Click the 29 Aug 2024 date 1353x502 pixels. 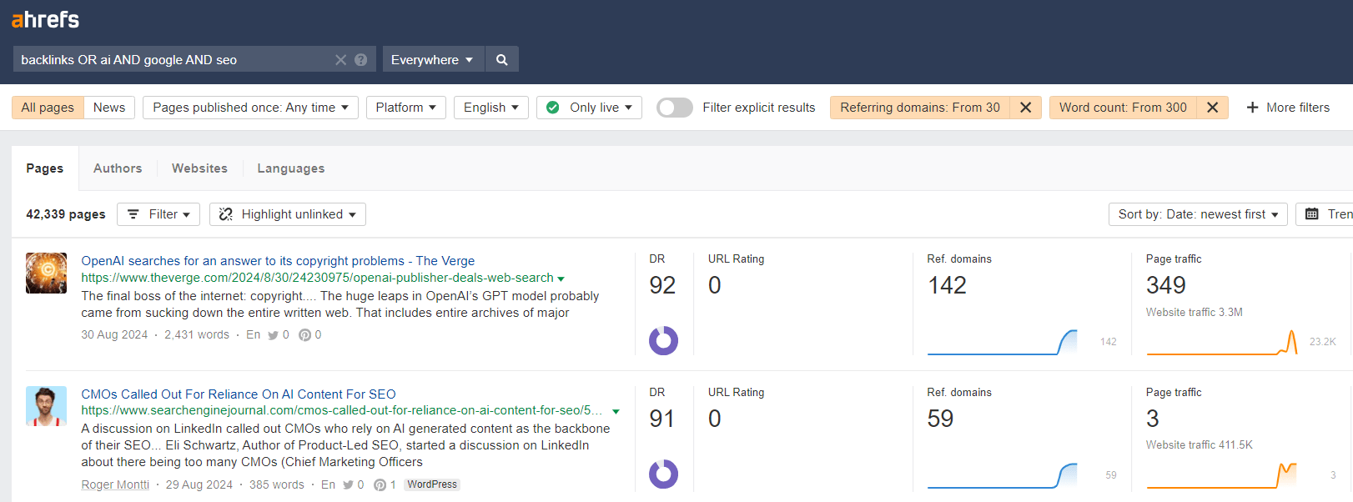[199, 484]
